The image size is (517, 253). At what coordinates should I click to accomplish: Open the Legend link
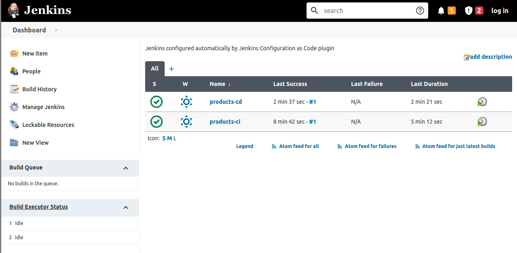tap(245, 146)
